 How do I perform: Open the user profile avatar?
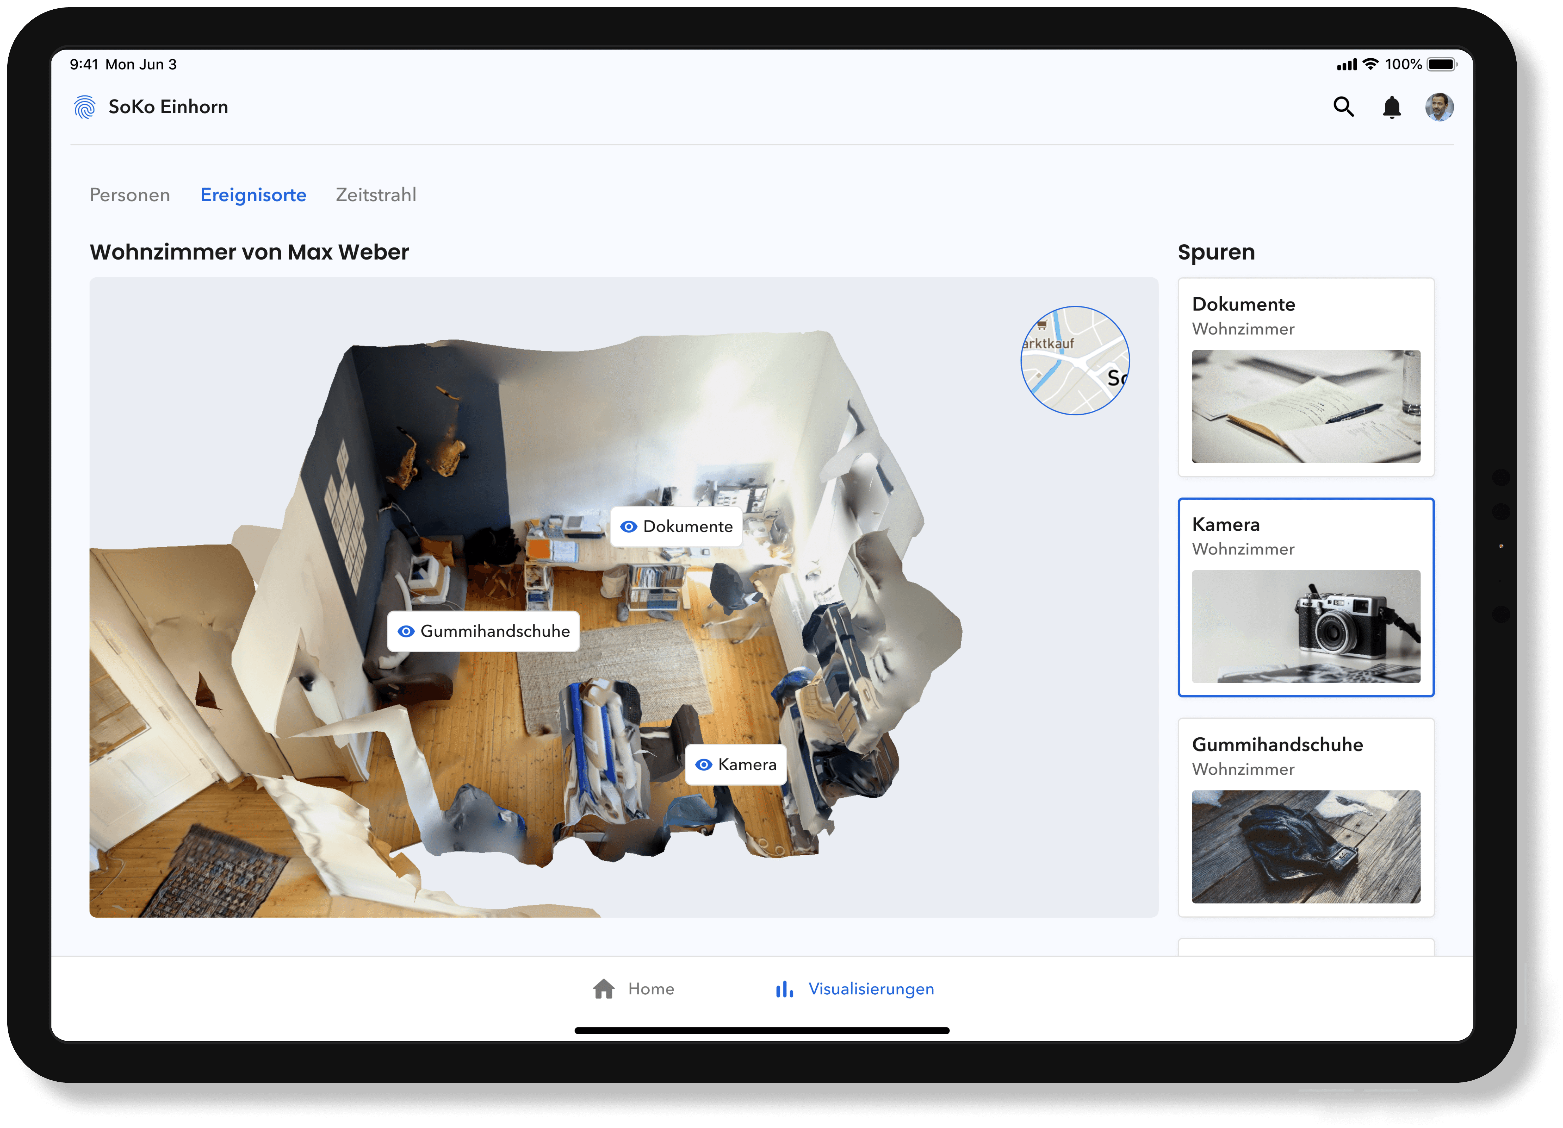coord(1439,107)
